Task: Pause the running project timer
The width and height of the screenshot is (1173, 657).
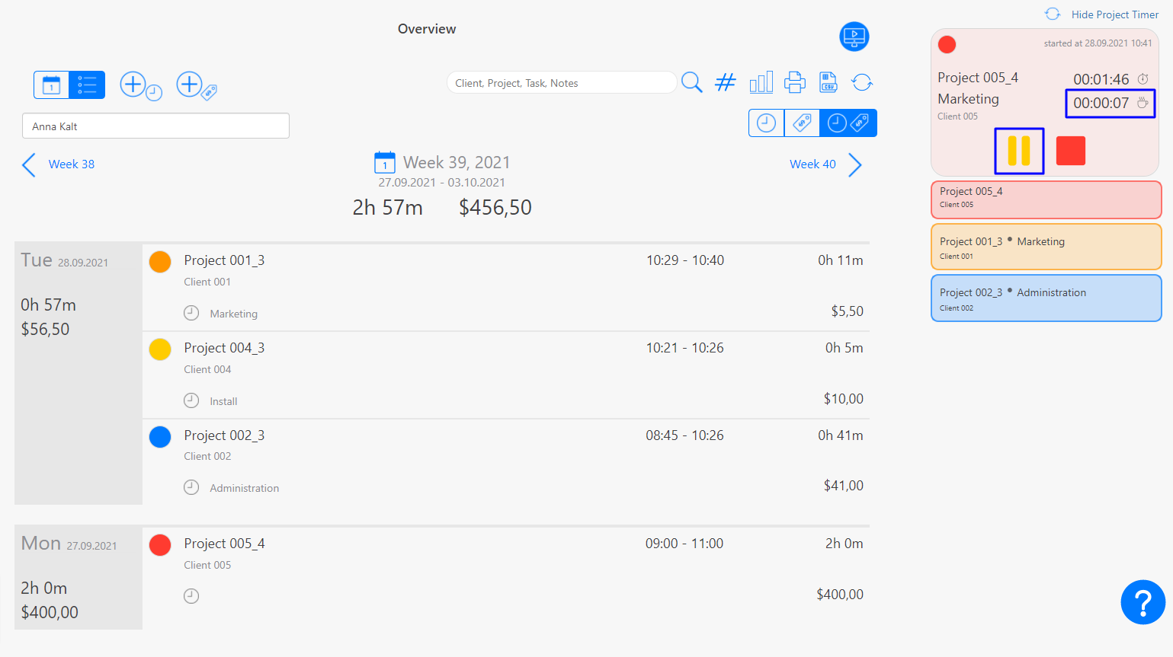Action: coord(1019,151)
